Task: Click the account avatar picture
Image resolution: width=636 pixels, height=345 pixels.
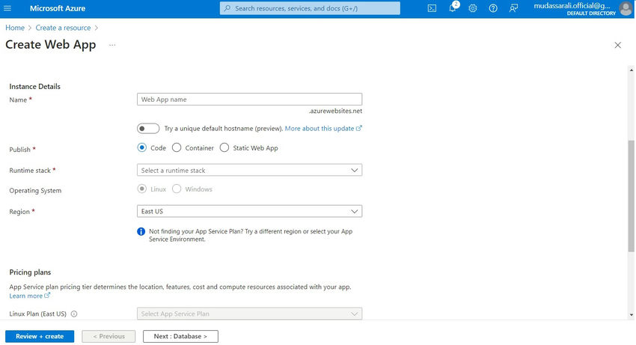Action: [x=626, y=8]
